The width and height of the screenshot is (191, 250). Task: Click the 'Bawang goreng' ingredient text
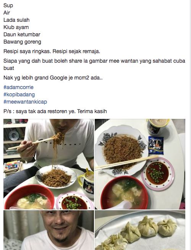[x=22, y=42]
